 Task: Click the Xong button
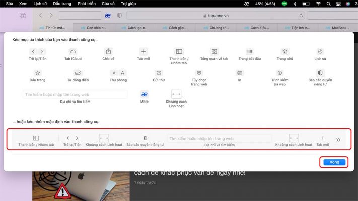332,162
